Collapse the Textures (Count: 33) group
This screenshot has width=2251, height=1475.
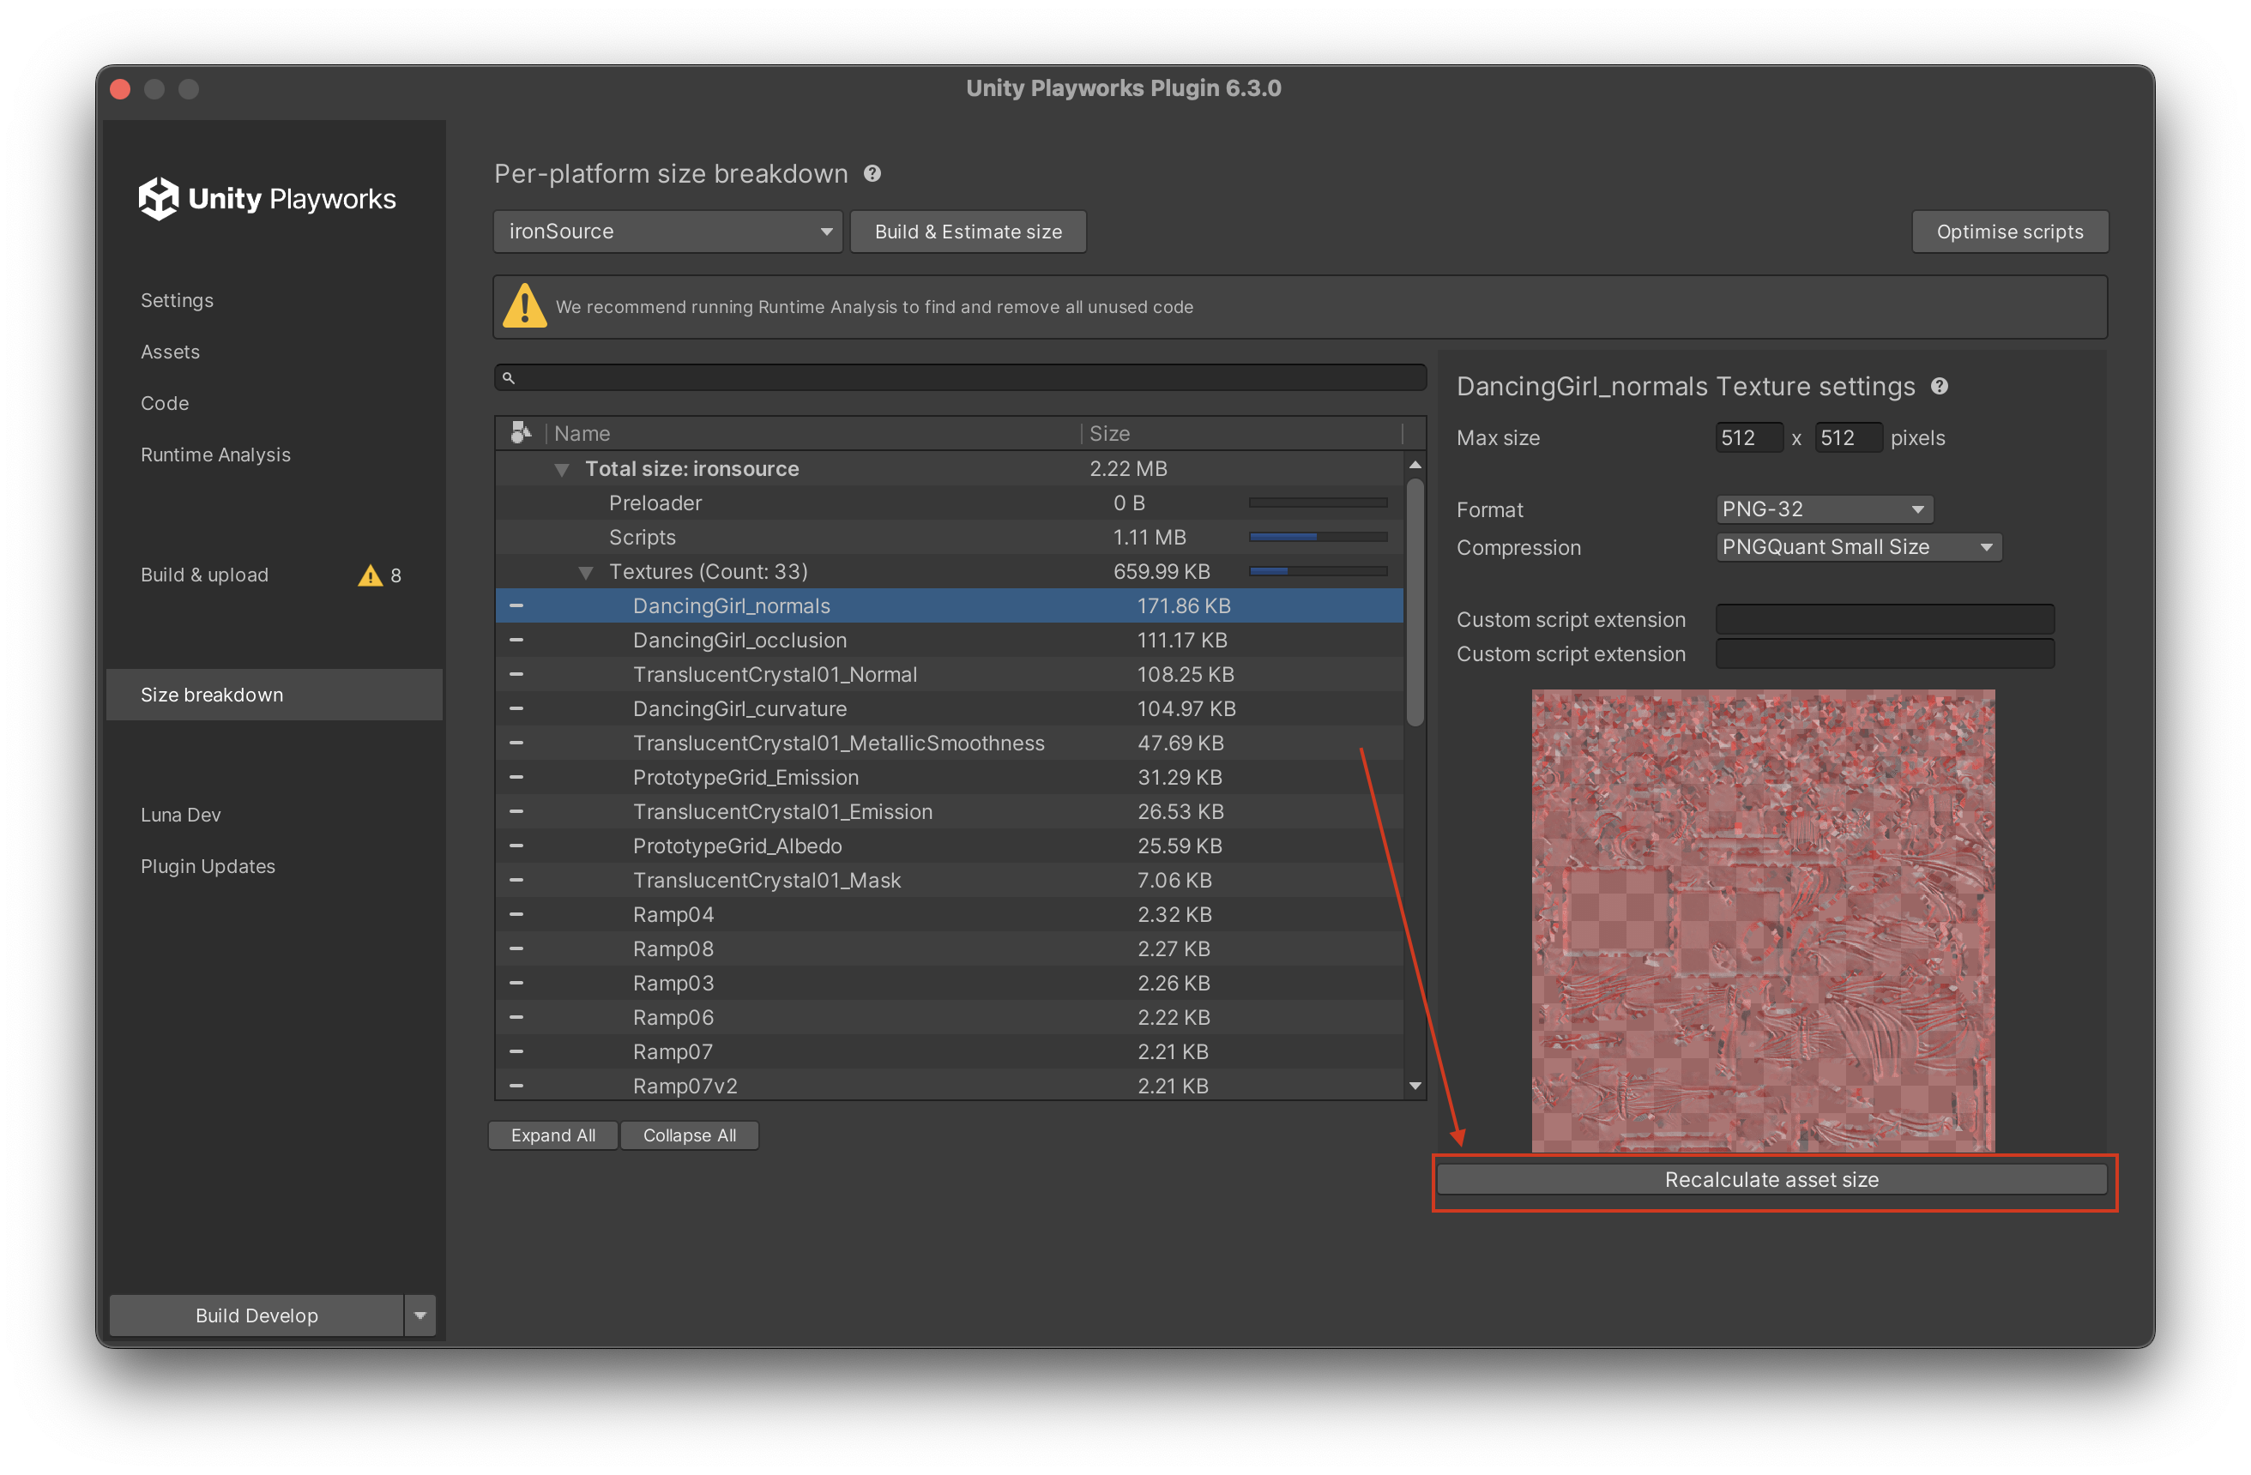point(585,572)
